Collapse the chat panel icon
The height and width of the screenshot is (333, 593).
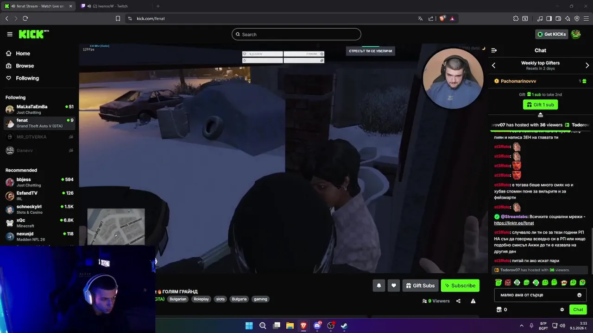coord(494,50)
